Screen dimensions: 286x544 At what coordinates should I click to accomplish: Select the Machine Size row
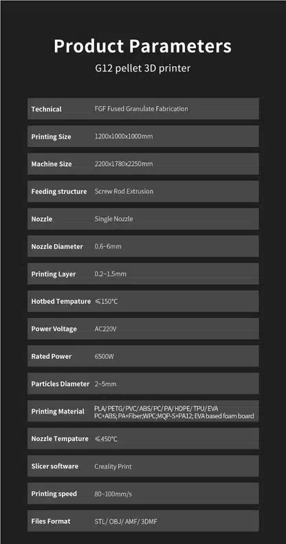[x=143, y=164]
